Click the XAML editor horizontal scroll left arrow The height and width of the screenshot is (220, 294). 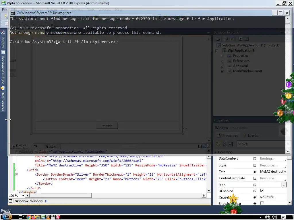(28, 196)
